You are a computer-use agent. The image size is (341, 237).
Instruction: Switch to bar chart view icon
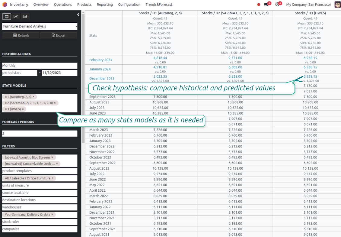pyautogui.click(x=25, y=17)
